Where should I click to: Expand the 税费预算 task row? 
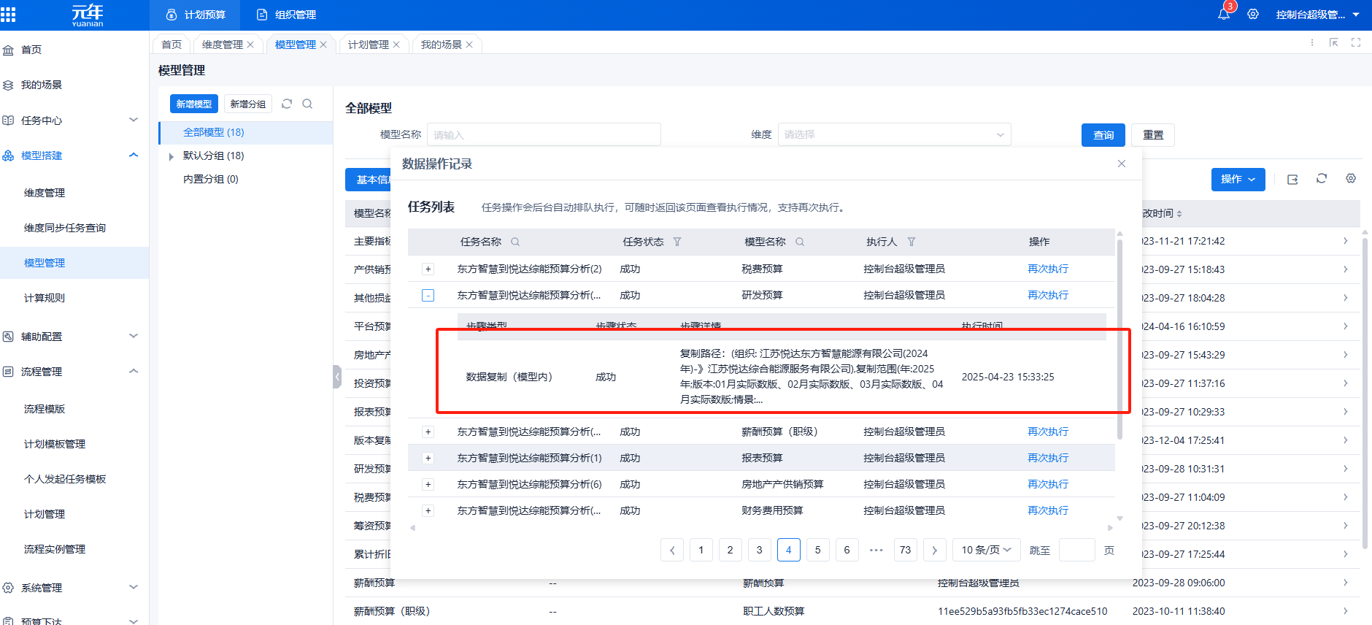(428, 269)
